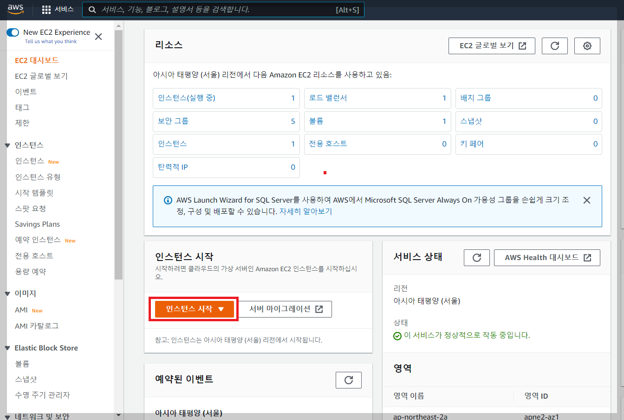Go to 이벤트 in sidebar
Screen dimensions: 624x420
pyautogui.click(x=26, y=92)
